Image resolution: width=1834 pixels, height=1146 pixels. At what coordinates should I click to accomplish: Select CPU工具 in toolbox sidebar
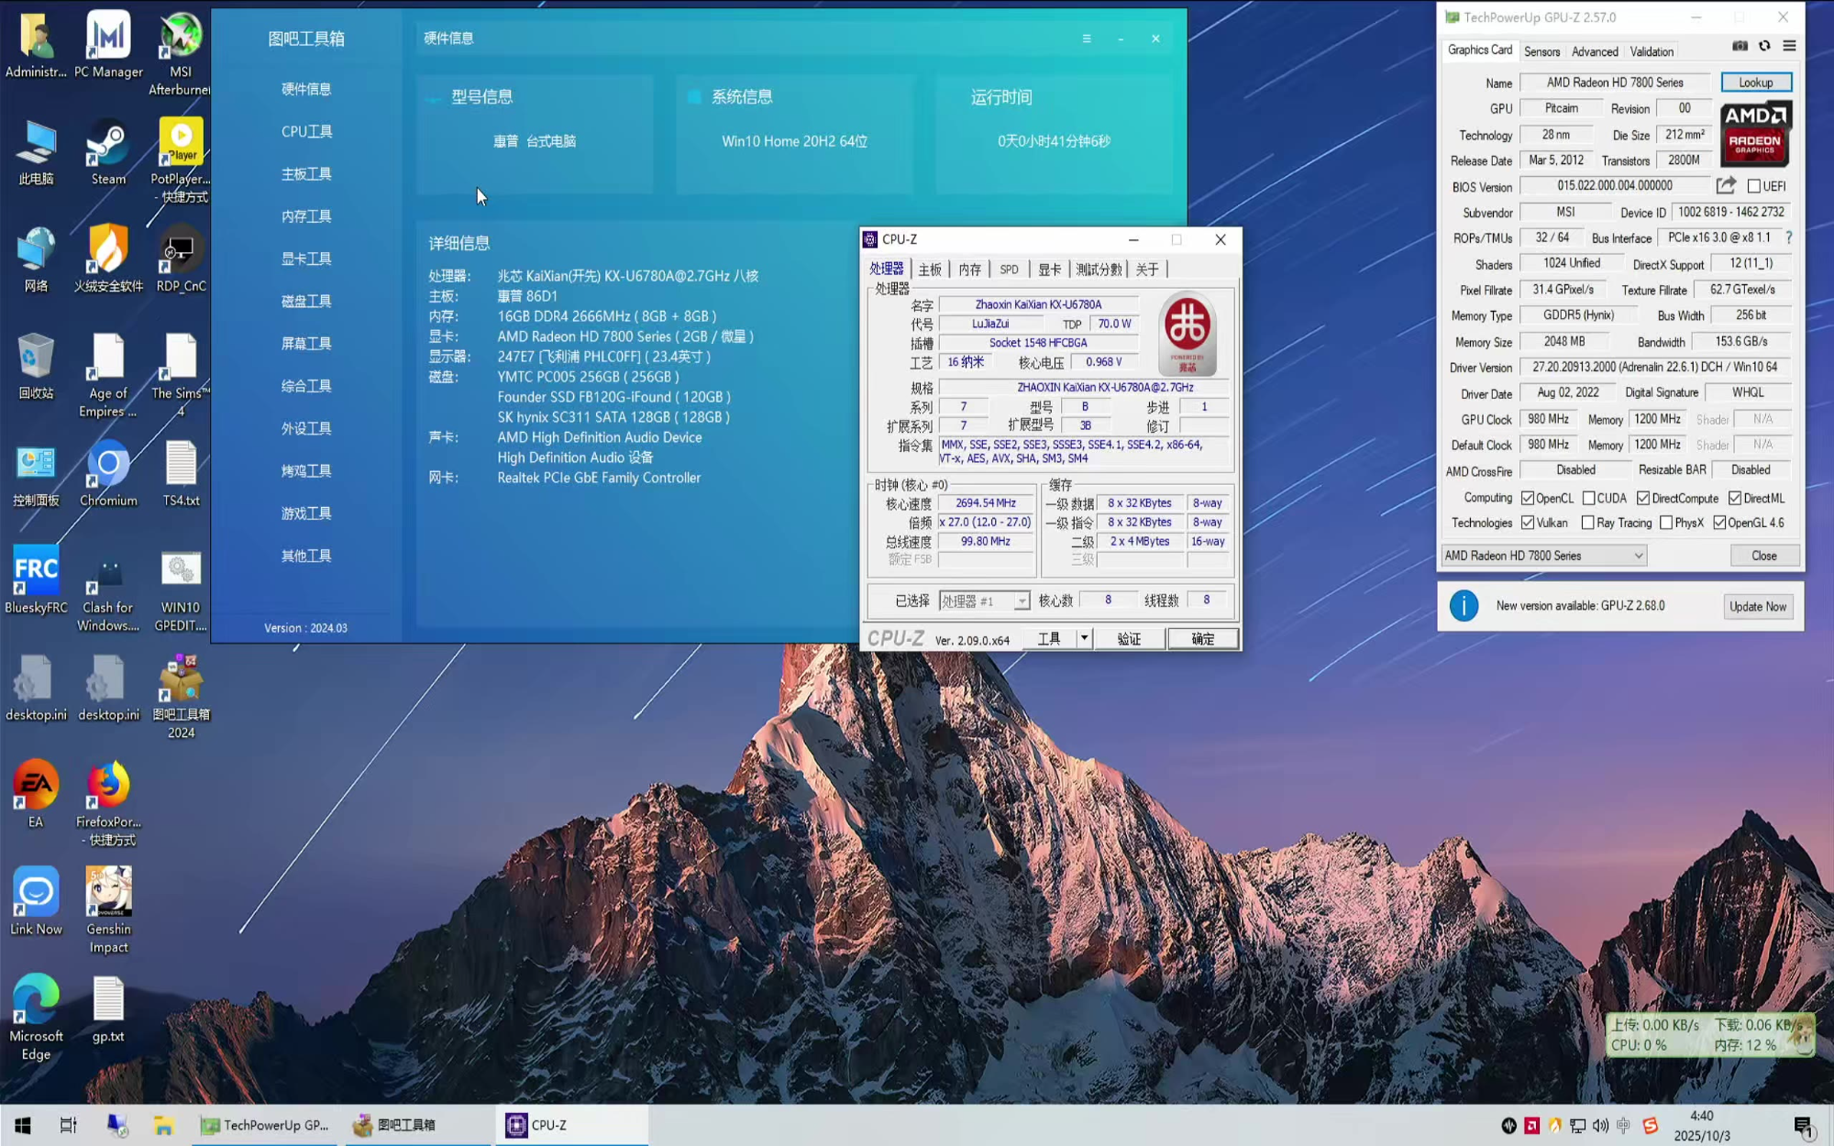pos(306,132)
